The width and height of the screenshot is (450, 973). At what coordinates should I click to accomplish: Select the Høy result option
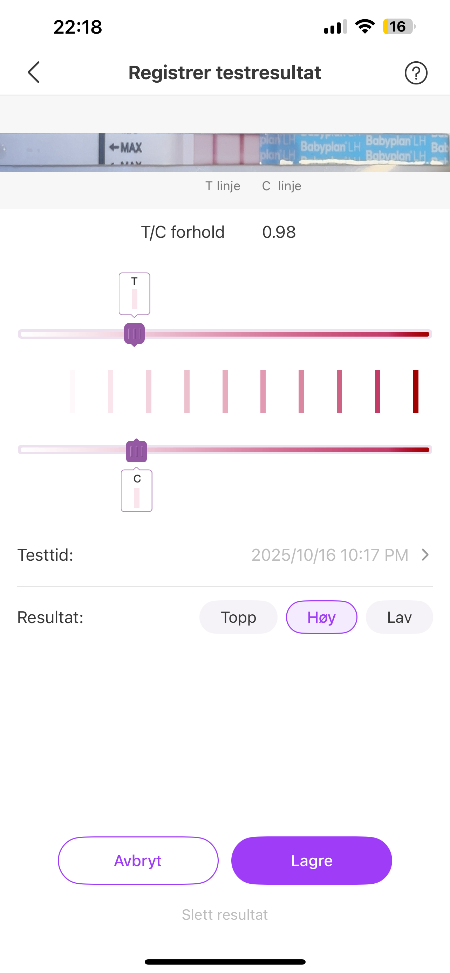(x=321, y=617)
